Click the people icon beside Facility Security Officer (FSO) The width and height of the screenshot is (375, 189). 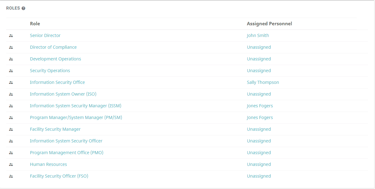pyautogui.click(x=11, y=176)
